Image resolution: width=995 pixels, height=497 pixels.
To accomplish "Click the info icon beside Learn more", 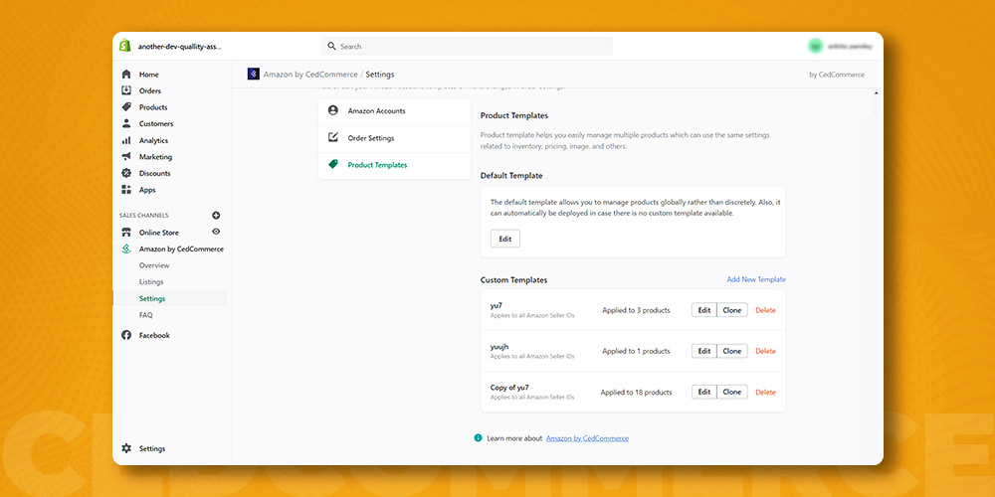I will coord(479,438).
